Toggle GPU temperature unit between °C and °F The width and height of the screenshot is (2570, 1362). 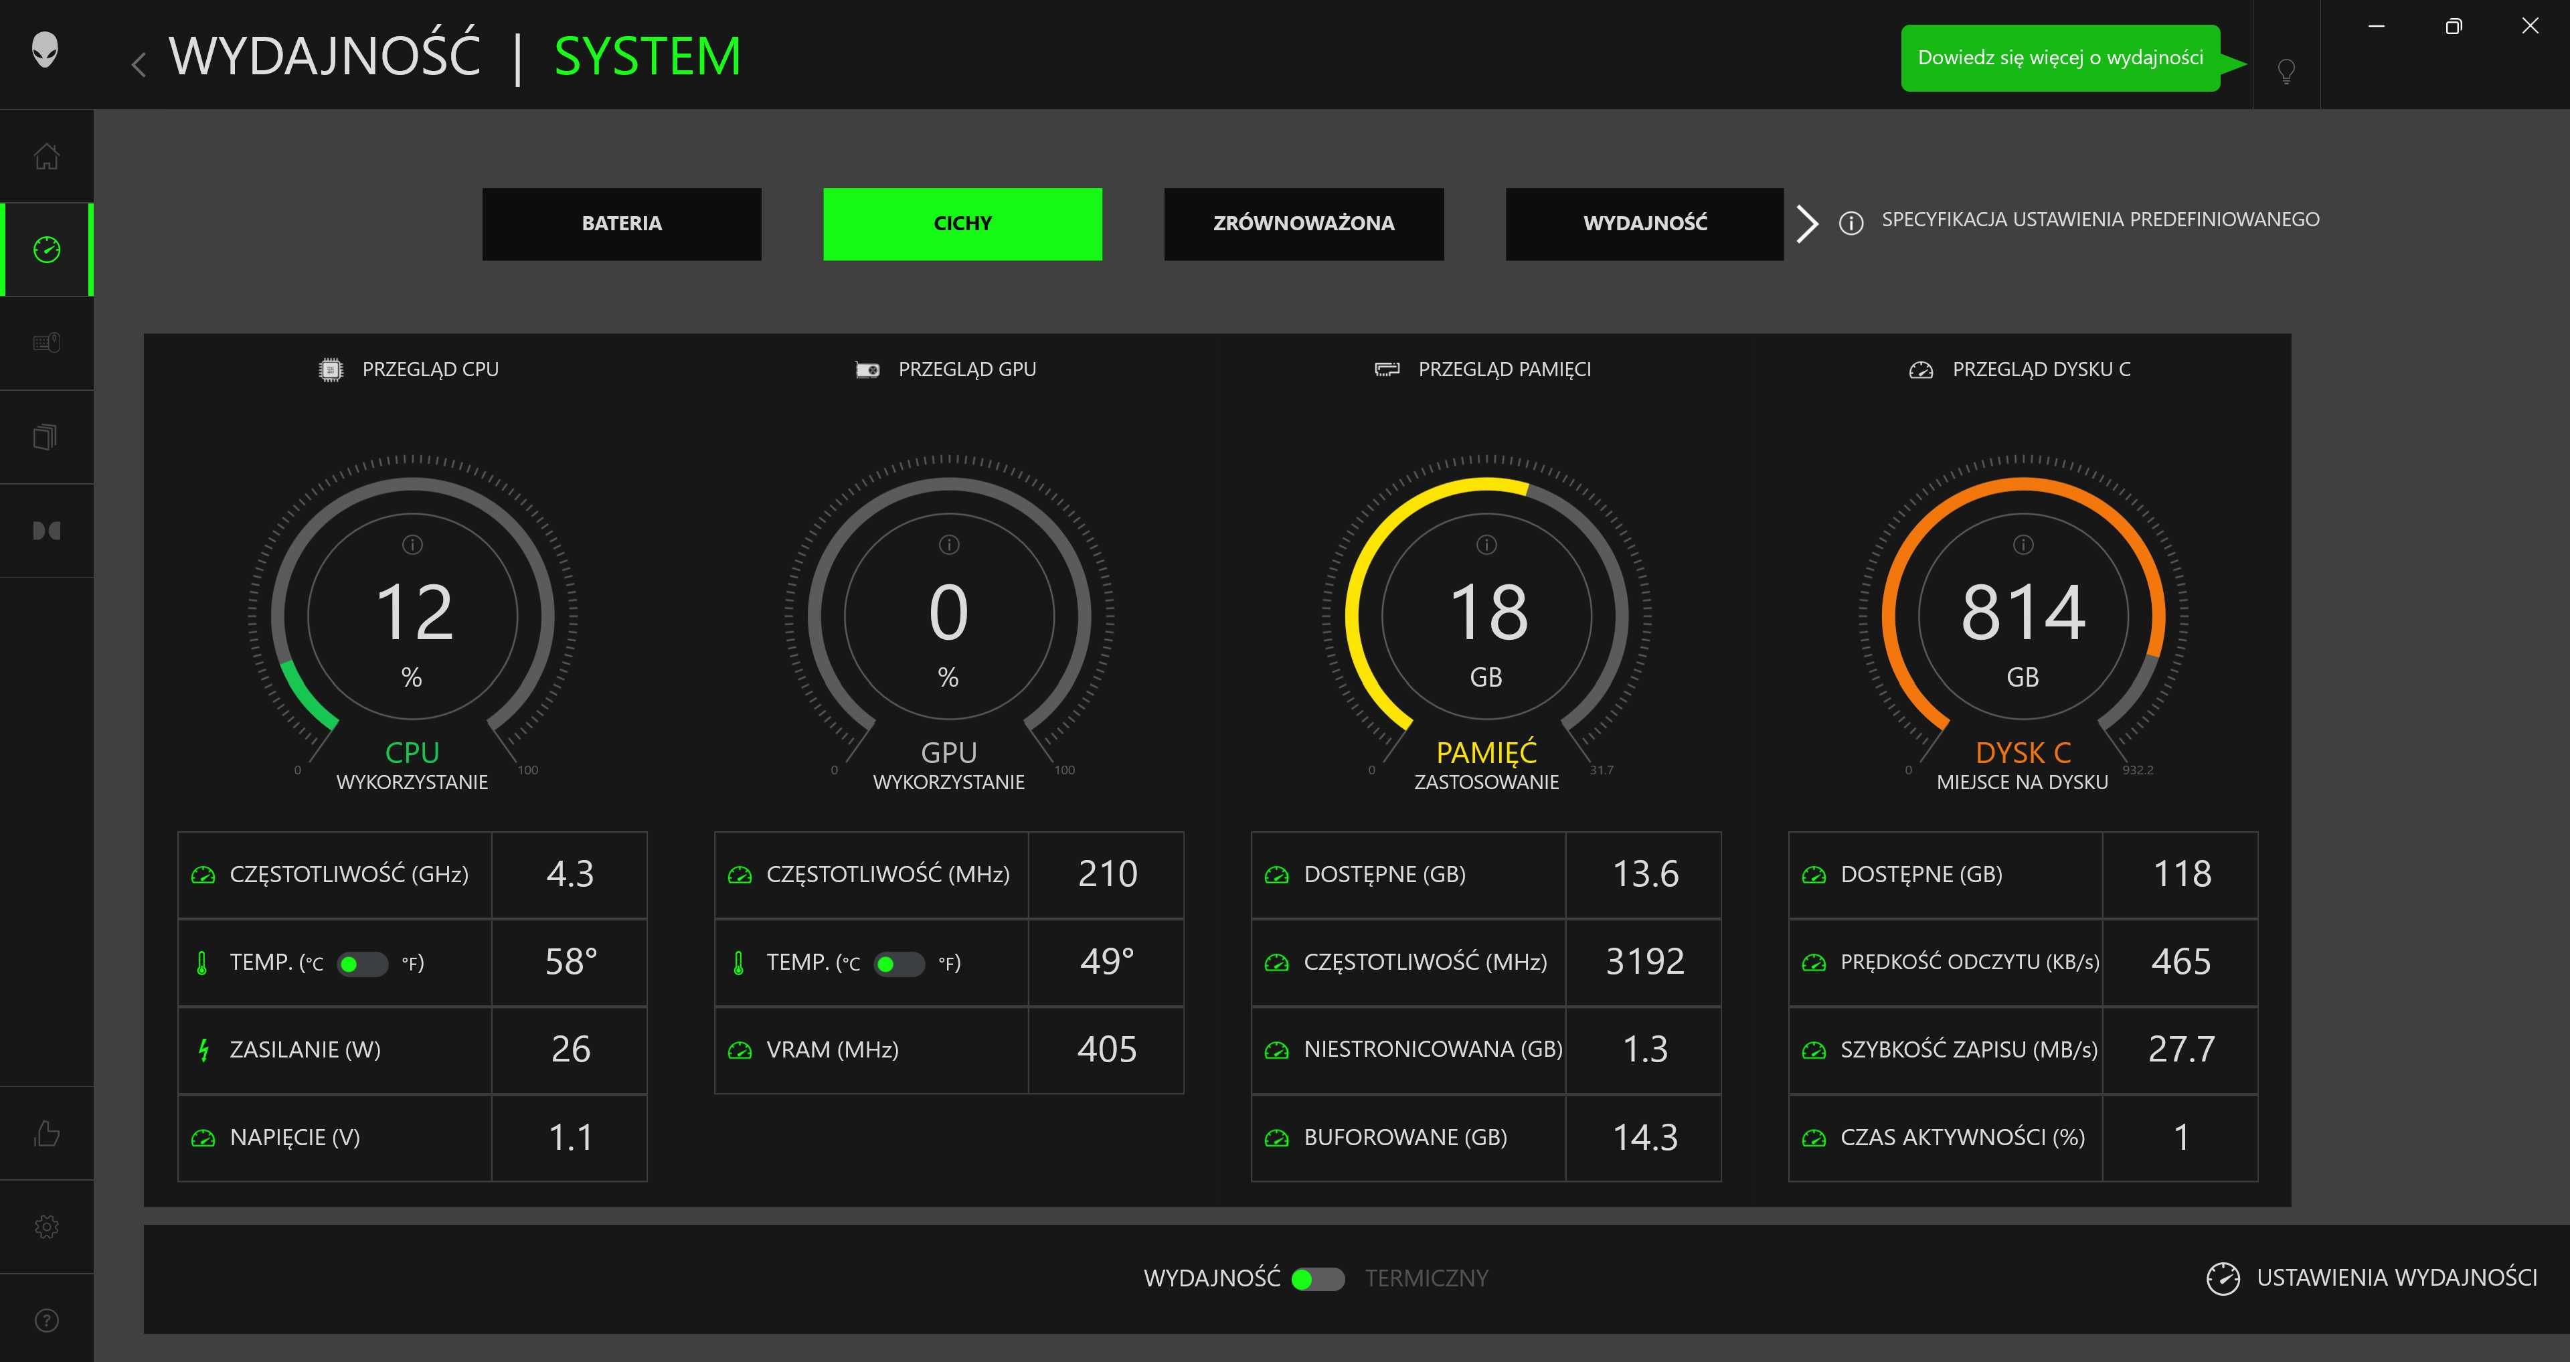click(x=899, y=964)
